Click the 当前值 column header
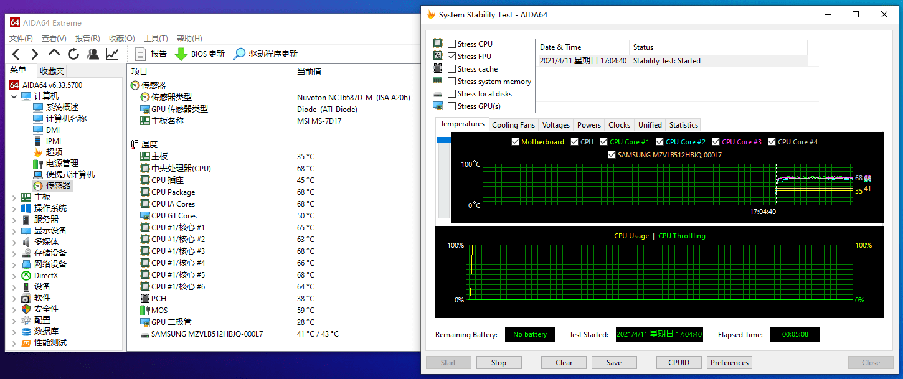The width and height of the screenshot is (903, 379). (x=309, y=72)
